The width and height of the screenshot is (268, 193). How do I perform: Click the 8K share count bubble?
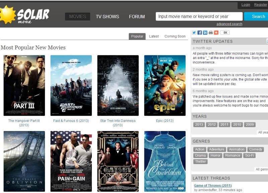(x=225, y=33)
